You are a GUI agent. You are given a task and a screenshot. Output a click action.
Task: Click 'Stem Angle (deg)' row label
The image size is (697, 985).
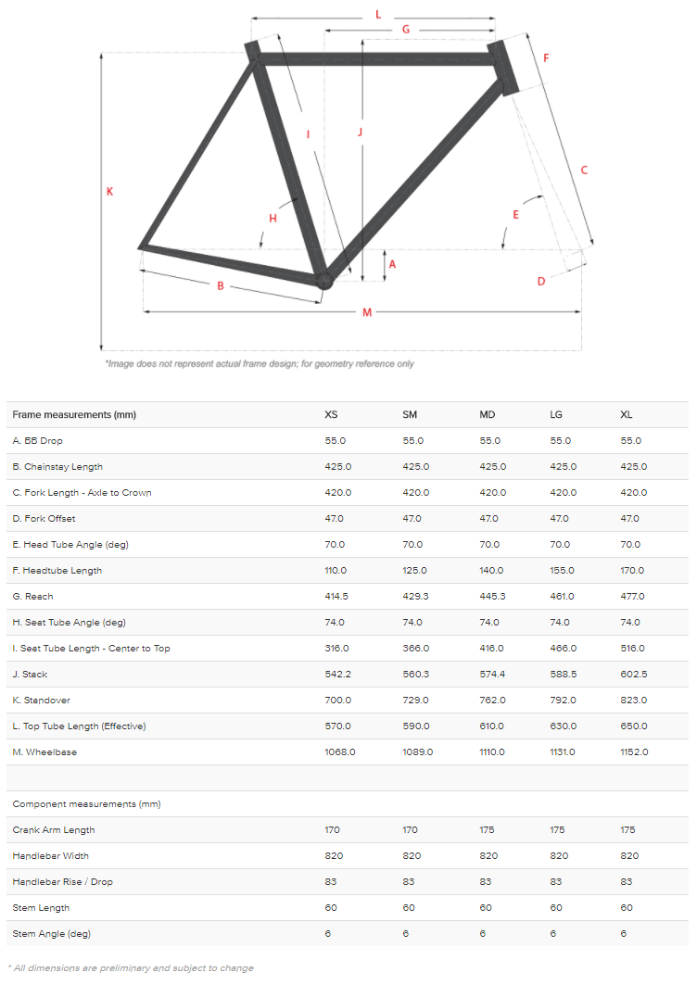(x=52, y=934)
